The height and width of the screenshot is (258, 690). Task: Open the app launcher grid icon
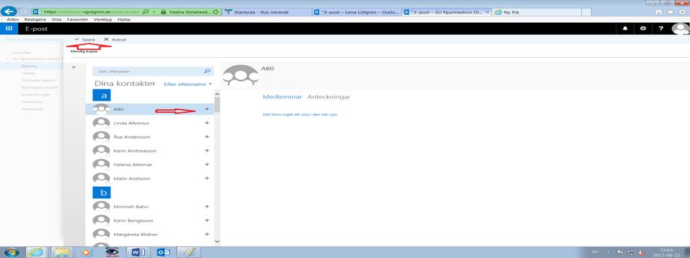pyautogui.click(x=9, y=28)
